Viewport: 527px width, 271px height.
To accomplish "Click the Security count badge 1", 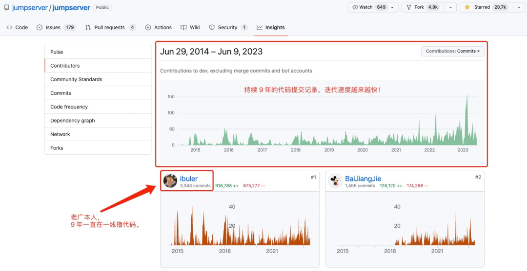I will tap(244, 27).
